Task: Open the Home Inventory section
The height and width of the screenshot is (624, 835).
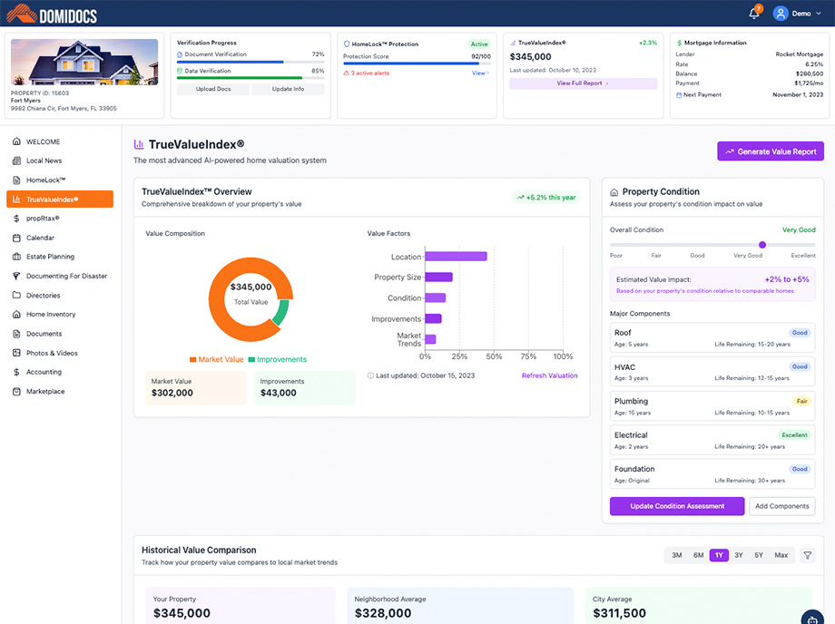Action: [x=47, y=314]
